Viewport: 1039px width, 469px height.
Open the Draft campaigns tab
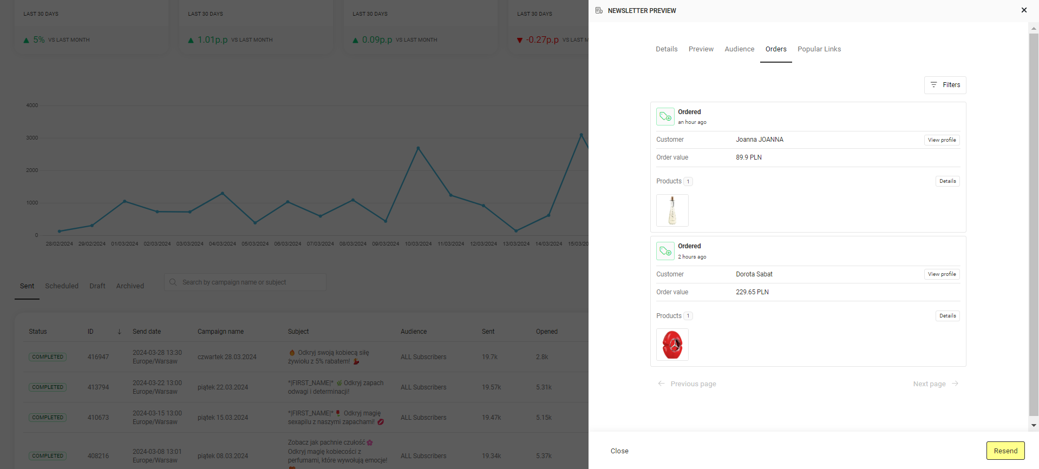click(x=97, y=286)
